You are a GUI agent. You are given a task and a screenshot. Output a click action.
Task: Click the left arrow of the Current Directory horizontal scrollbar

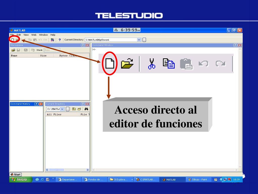pyautogui.click(x=47, y=170)
